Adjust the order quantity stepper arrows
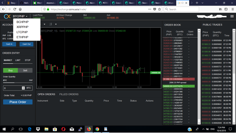Screen dimensions: 236x133 pos(23,88)
